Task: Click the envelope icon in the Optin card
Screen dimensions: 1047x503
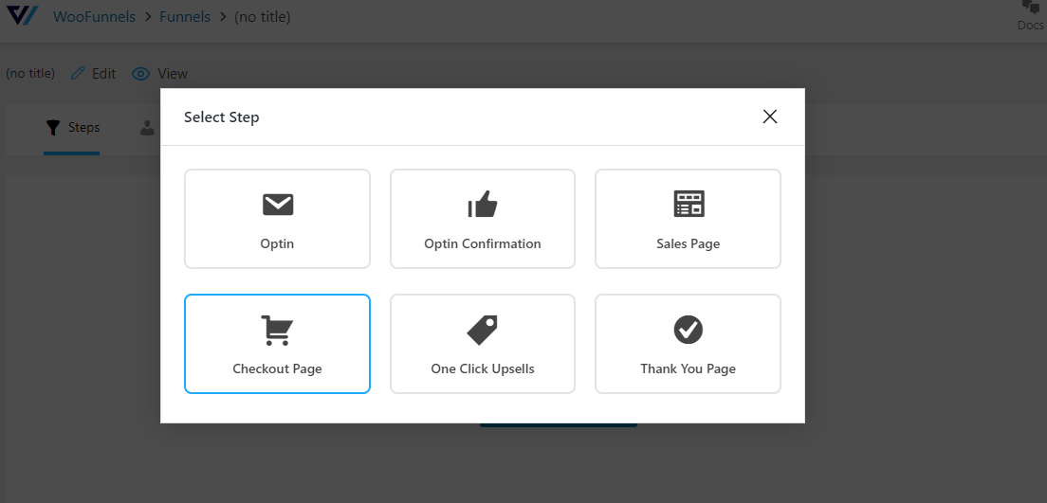Action: tap(278, 205)
